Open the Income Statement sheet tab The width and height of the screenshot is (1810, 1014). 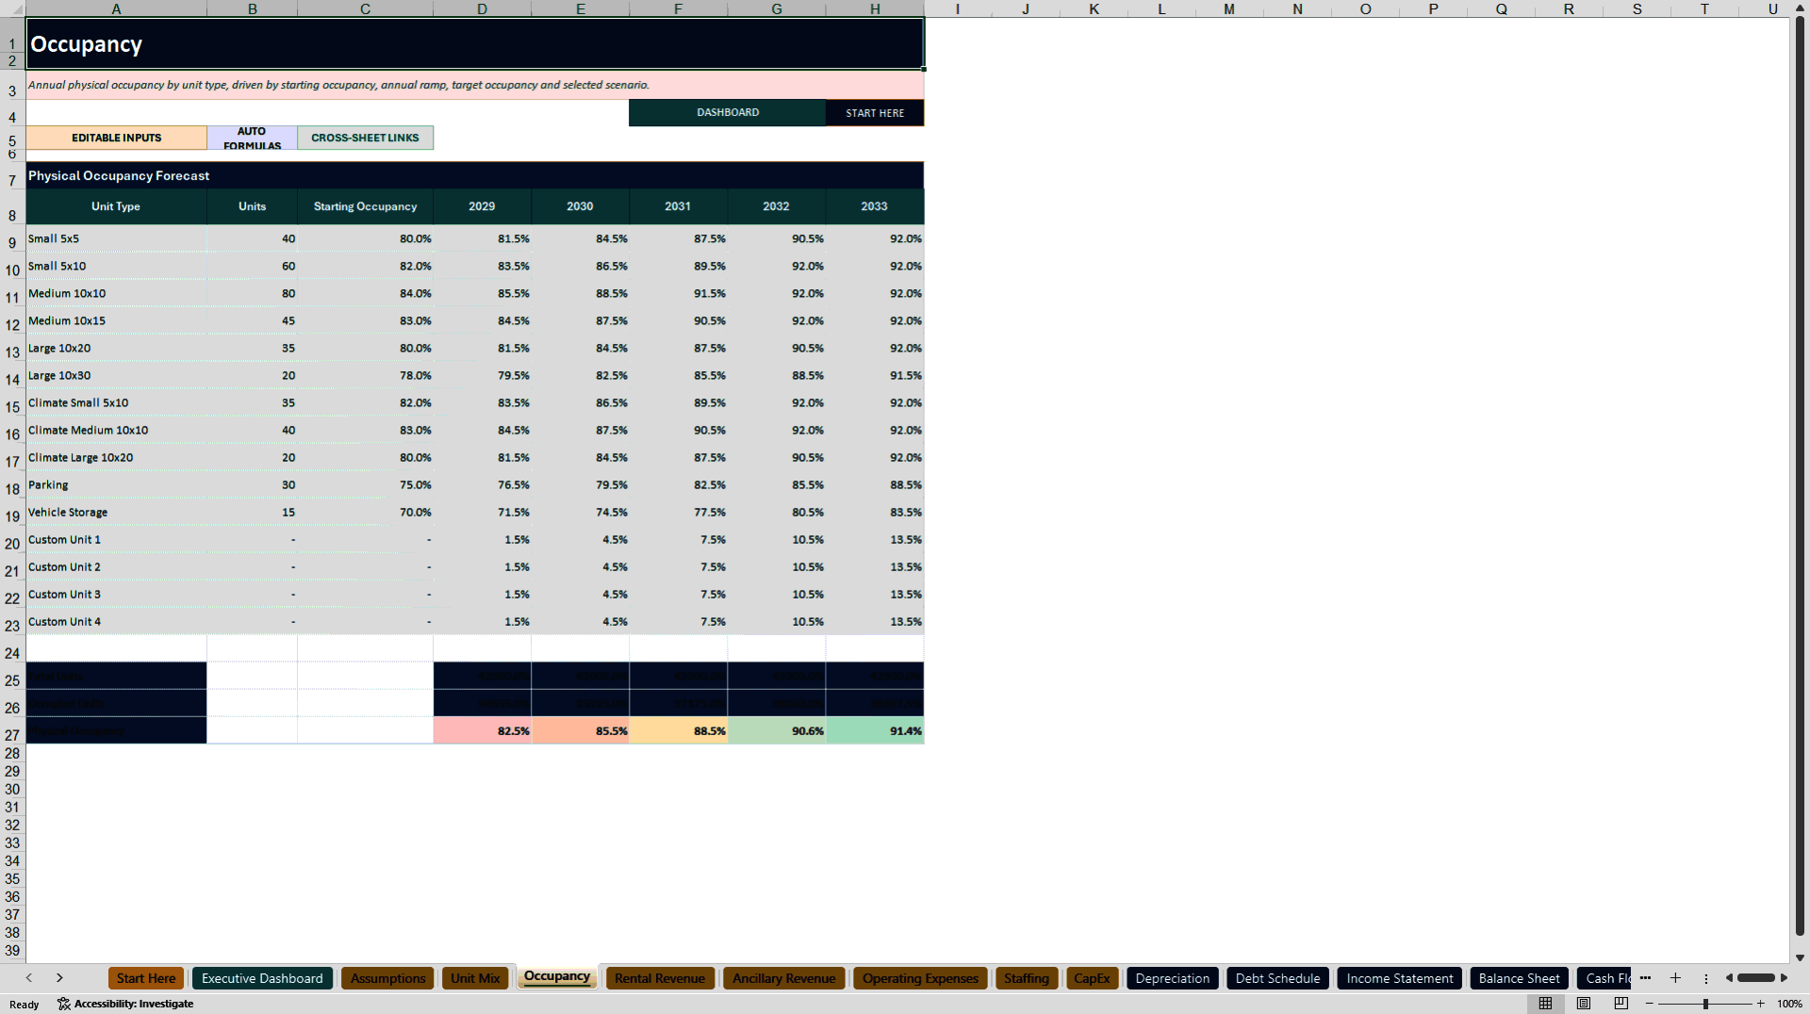coord(1400,978)
